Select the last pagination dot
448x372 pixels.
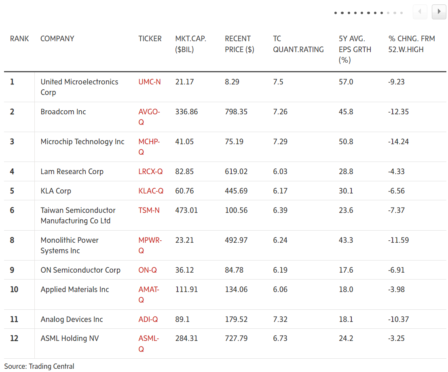[x=402, y=13]
